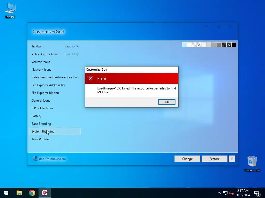Pick the solid black background swatch

pyautogui.click(x=234, y=45)
